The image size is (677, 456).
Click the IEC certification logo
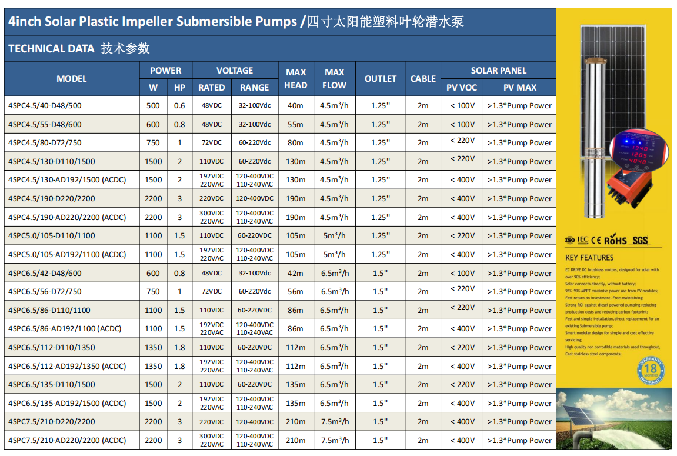click(582, 239)
